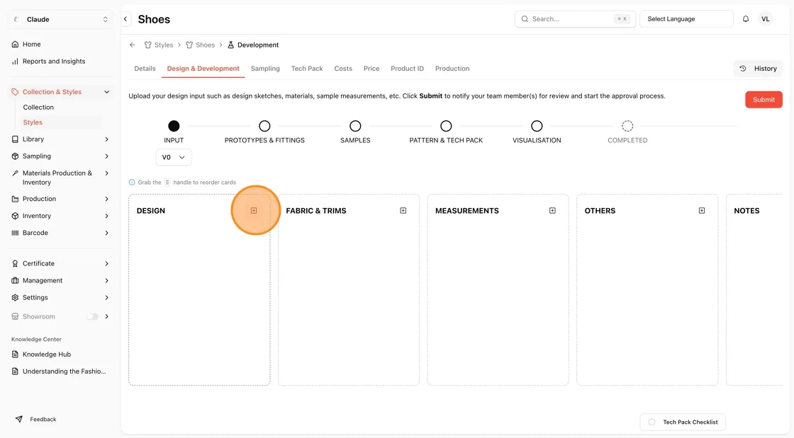Switch to the Tech Pack tab
This screenshot has height=438, width=794.
click(307, 69)
